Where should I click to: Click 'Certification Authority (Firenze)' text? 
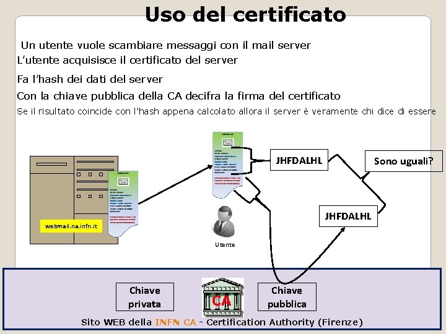[284, 322]
